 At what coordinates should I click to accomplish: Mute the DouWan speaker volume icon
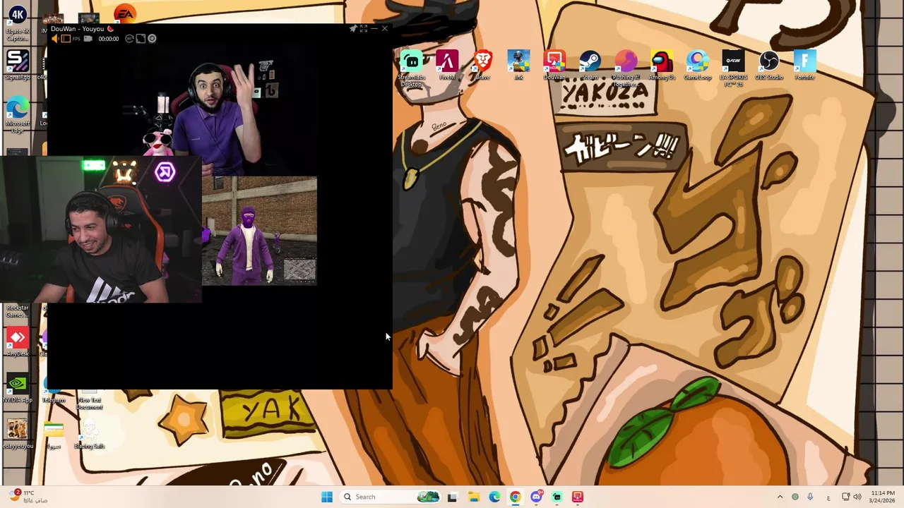click(55, 39)
